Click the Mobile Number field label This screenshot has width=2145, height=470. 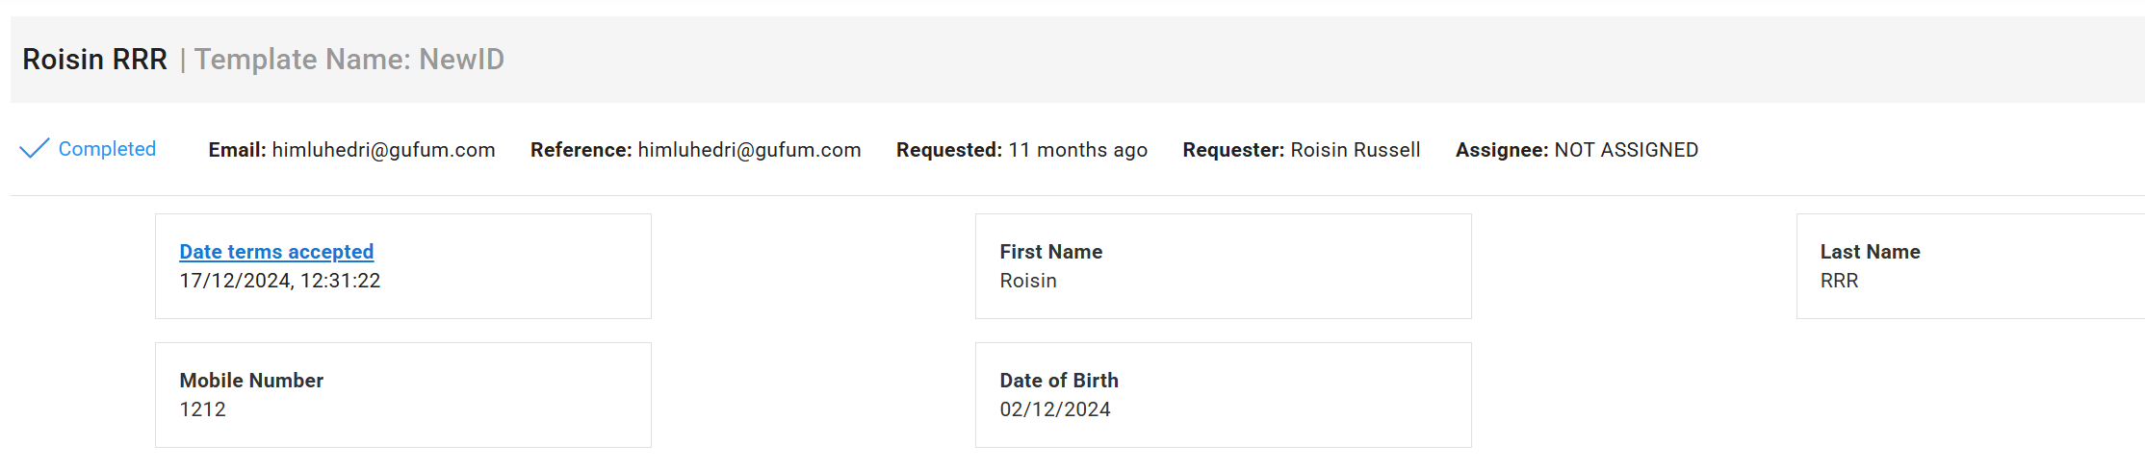(251, 381)
